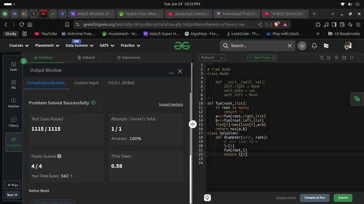Bookmark this page icon
The height and width of the screenshot is (204, 364).
click(67, 25)
